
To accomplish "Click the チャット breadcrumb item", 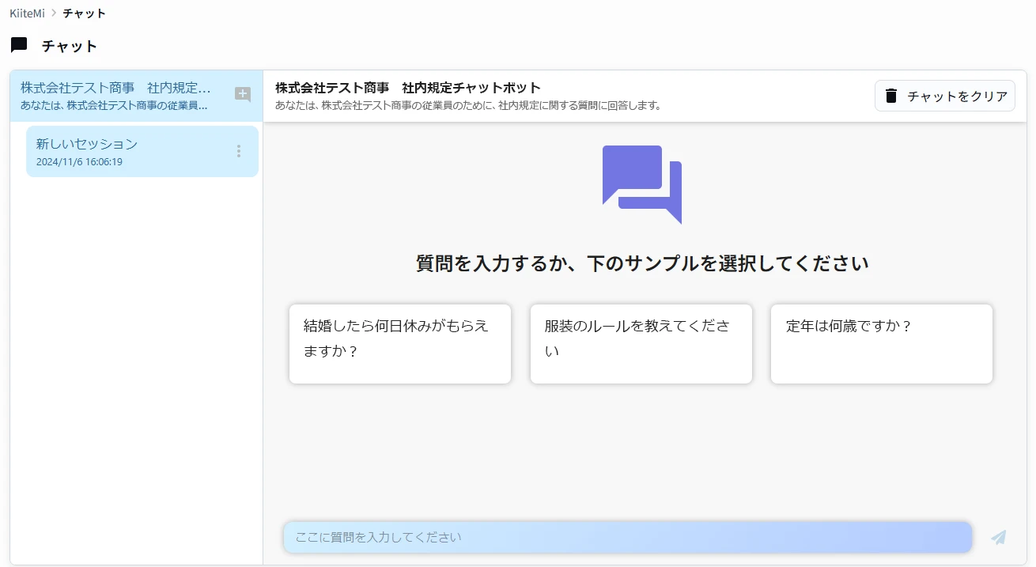I will (85, 13).
